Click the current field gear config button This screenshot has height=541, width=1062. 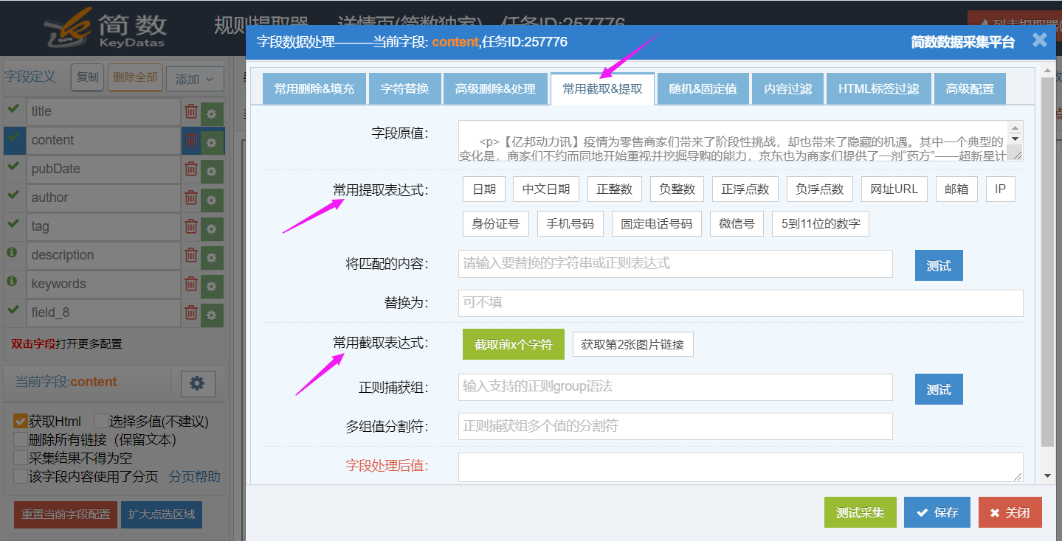click(197, 383)
